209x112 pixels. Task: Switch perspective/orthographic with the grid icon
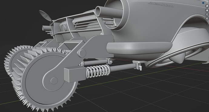click(207, 19)
